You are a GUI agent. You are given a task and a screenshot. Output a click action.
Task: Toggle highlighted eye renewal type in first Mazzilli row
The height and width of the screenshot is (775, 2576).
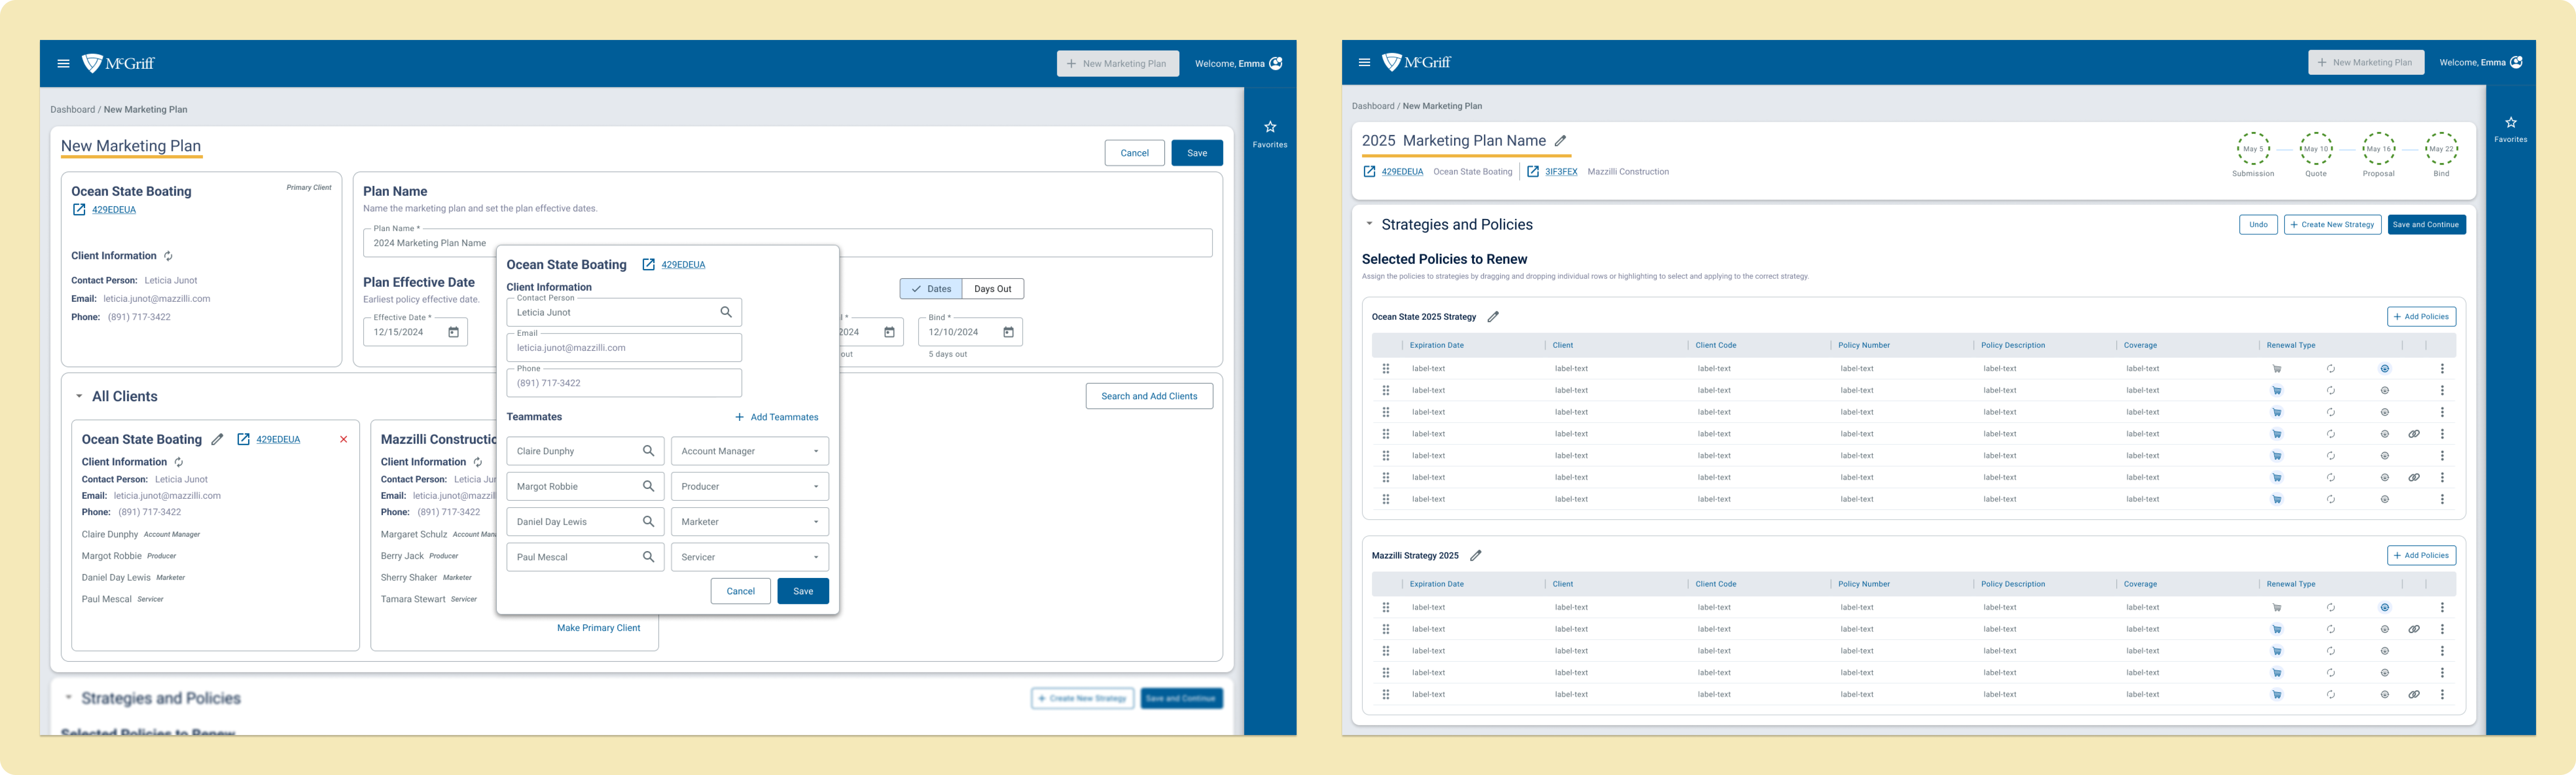[2384, 608]
